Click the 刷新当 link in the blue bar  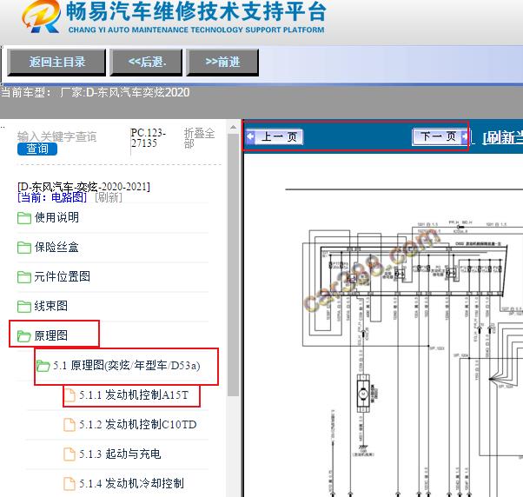coord(503,137)
